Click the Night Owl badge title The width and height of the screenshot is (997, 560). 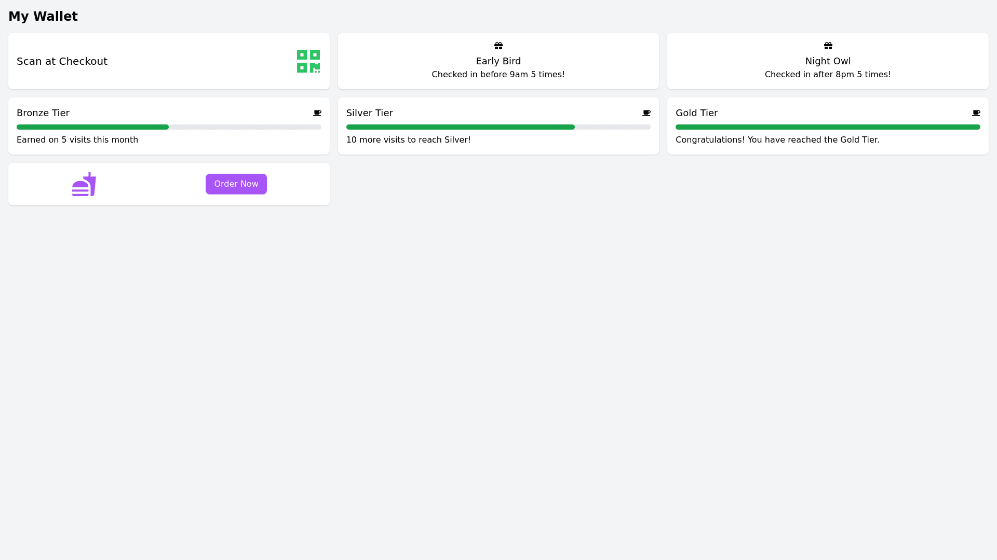[828, 61]
